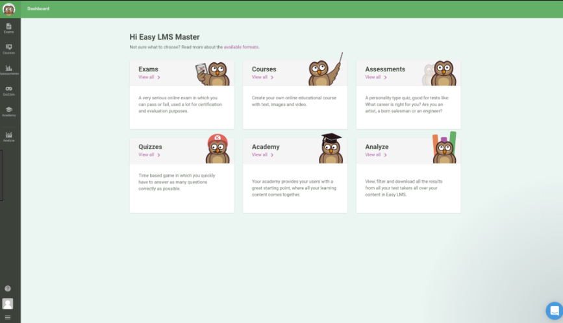This screenshot has width=563, height=323.
Task: Open Quizzes from the left sidebar
Action: [x=8, y=91]
